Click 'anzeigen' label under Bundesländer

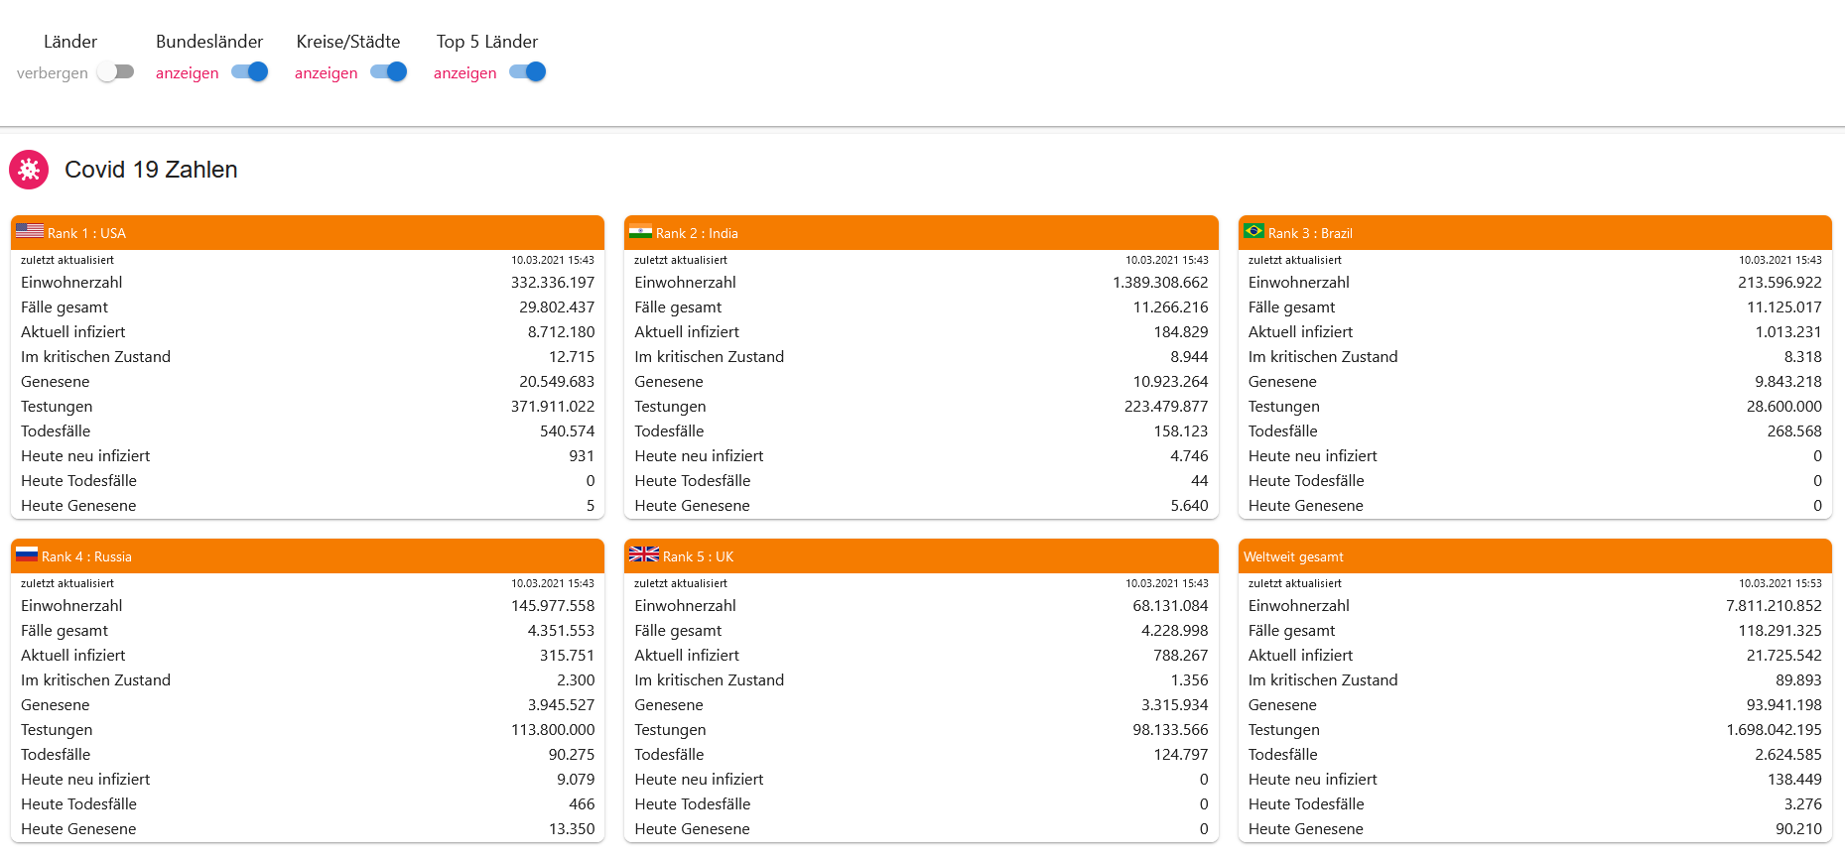188,73
